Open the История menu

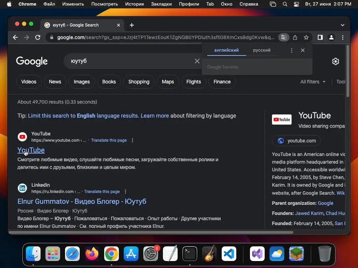135,4
